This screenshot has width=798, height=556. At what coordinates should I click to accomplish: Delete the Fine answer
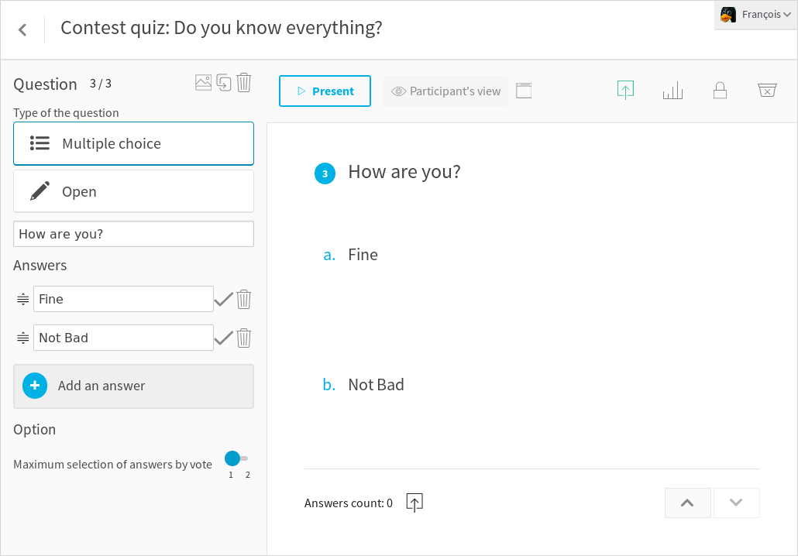tap(244, 299)
